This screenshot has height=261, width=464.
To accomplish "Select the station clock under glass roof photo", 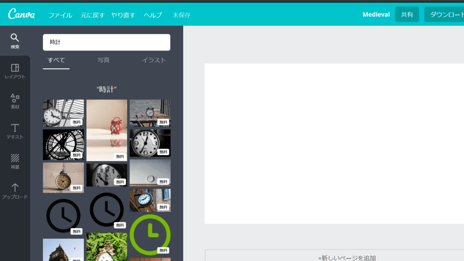I will pos(63,113).
